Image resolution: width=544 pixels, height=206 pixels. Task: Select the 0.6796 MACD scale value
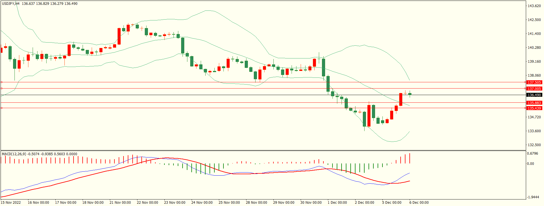(x=532, y=154)
